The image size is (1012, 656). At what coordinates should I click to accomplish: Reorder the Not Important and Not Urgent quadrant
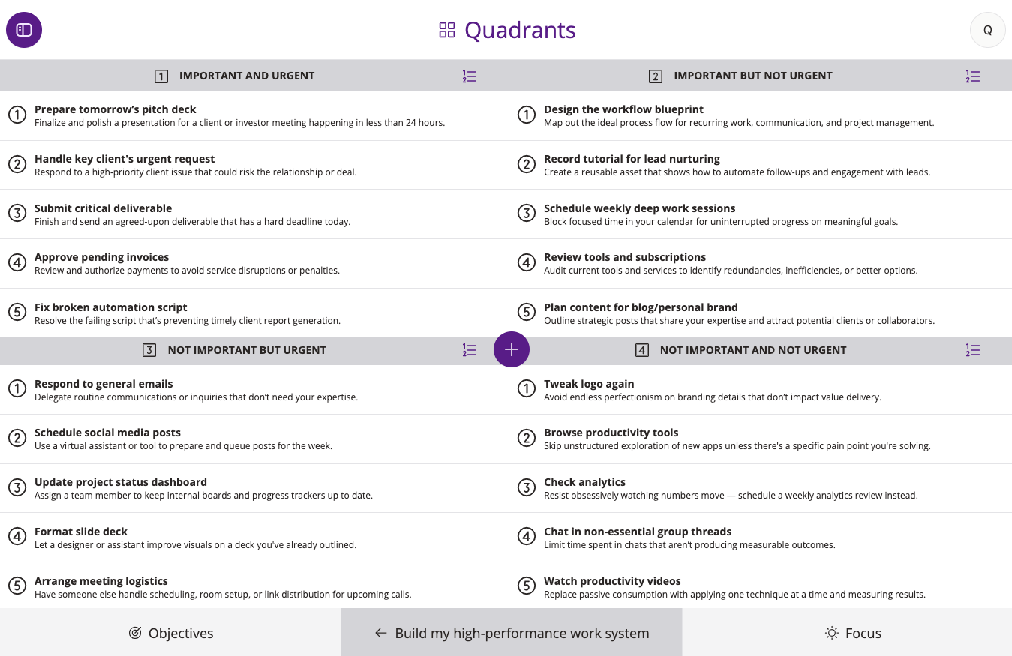pyautogui.click(x=973, y=350)
